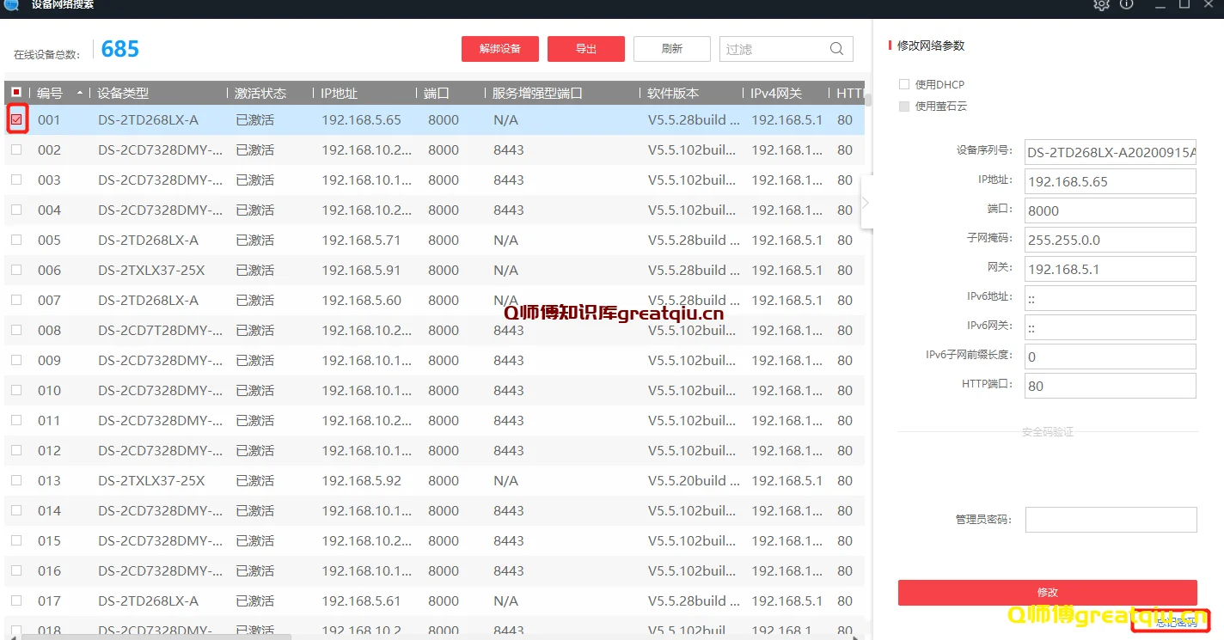Select all devices with the header checkbox
This screenshot has width=1224, height=640.
[x=15, y=91]
